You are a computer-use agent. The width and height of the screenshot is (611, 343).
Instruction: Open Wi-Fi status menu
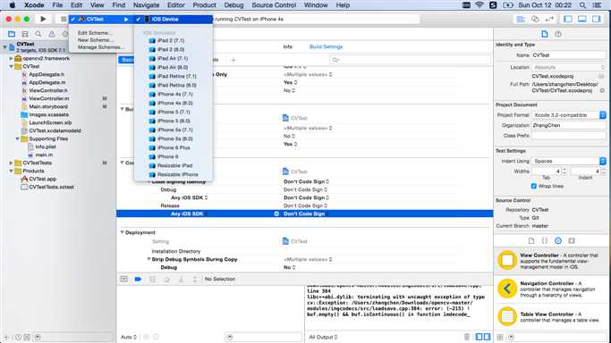tap(479, 5)
